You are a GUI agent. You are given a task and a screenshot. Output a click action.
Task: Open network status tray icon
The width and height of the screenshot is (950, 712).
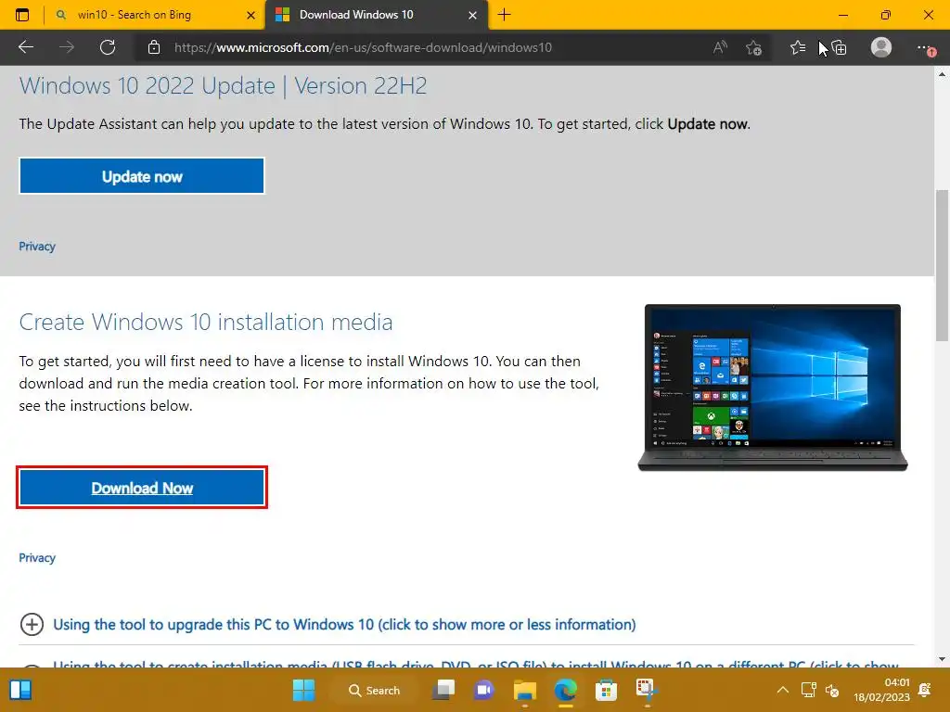tap(808, 690)
